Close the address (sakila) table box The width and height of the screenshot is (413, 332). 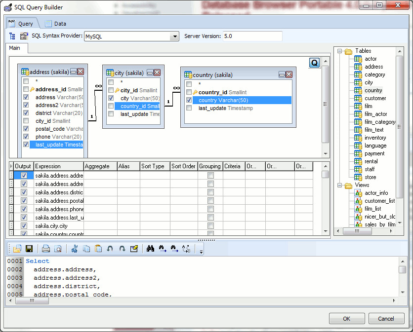pos(81,72)
